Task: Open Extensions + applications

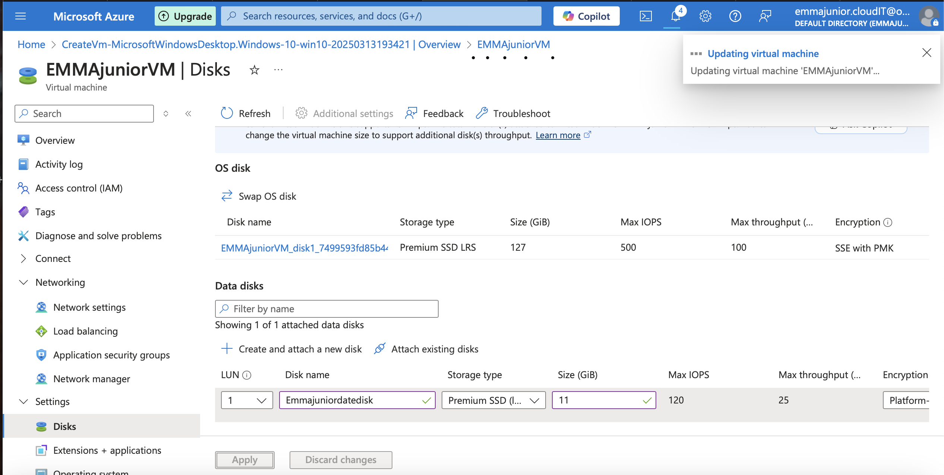Action: 107,450
